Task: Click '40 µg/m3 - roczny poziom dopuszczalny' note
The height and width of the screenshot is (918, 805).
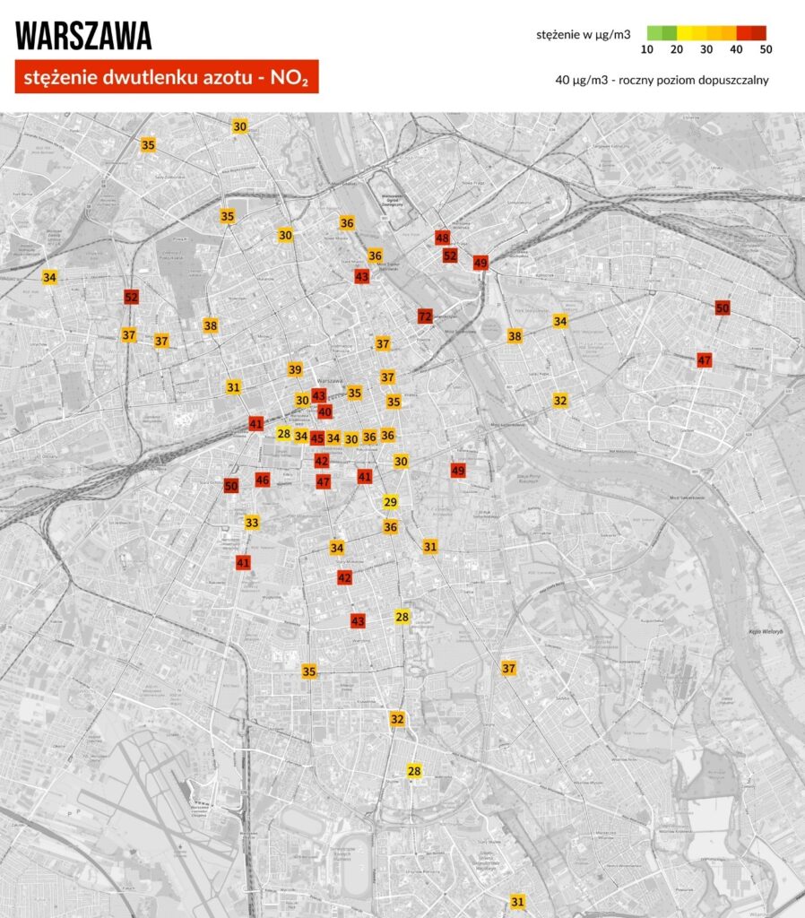Action: click(662, 80)
